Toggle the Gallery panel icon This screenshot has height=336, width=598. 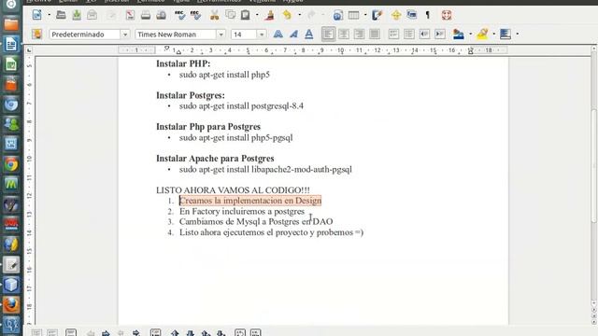click(x=411, y=15)
